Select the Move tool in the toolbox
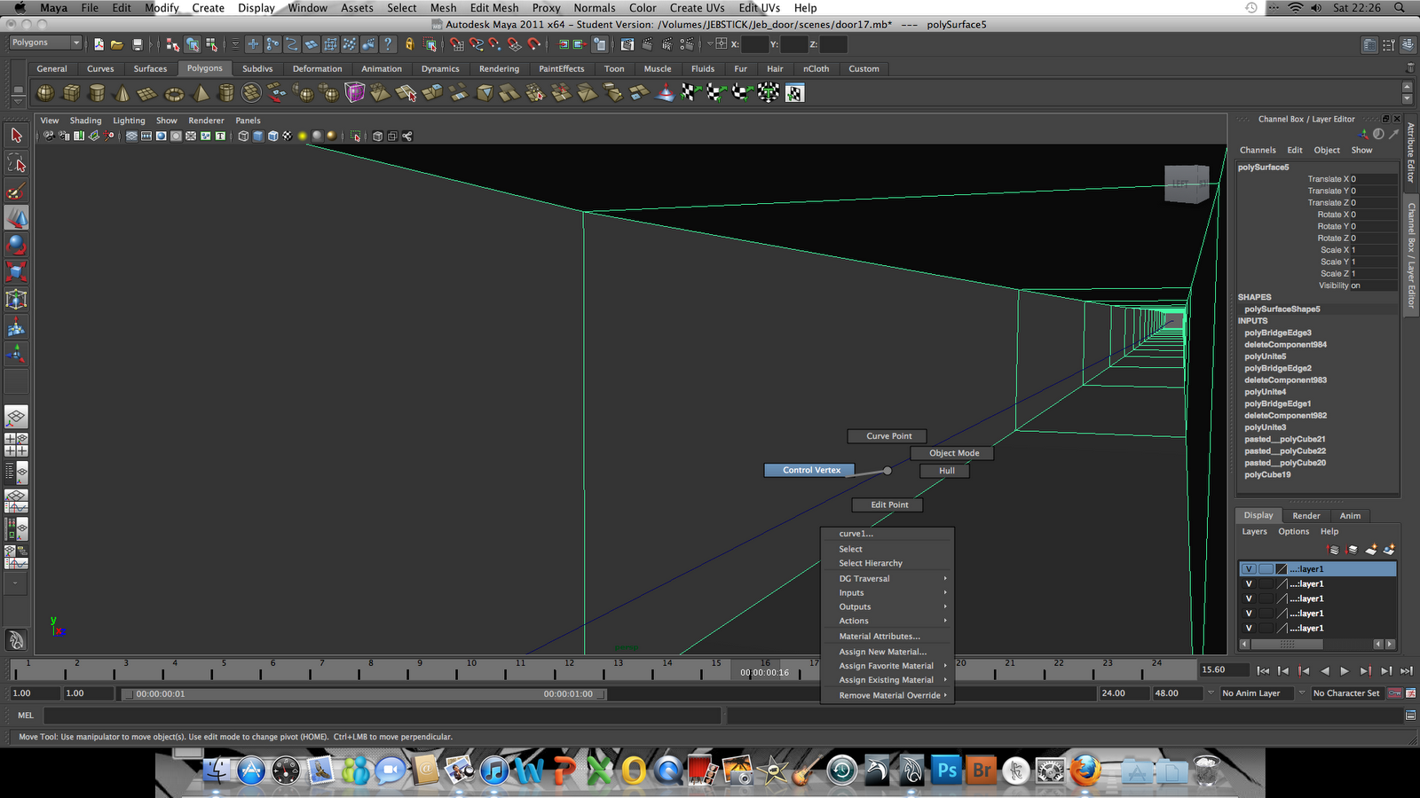Screen dimensions: 1420x798 click(x=16, y=217)
